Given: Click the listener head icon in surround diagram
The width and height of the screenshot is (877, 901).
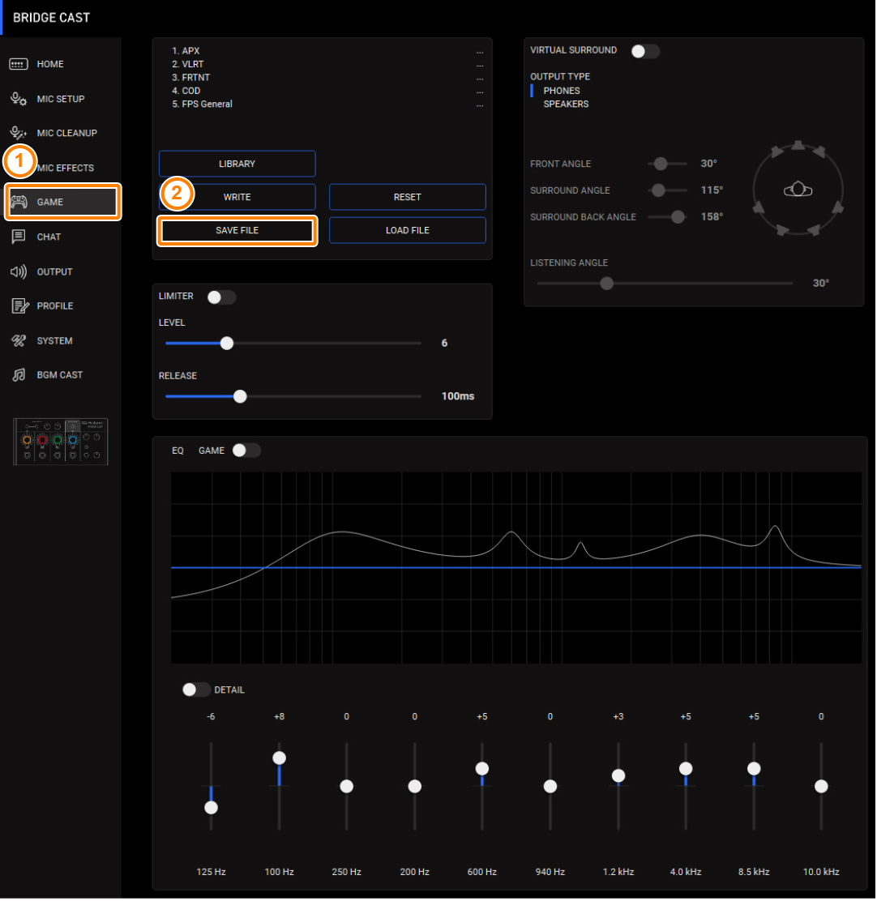Looking at the screenshot, I should click(798, 189).
